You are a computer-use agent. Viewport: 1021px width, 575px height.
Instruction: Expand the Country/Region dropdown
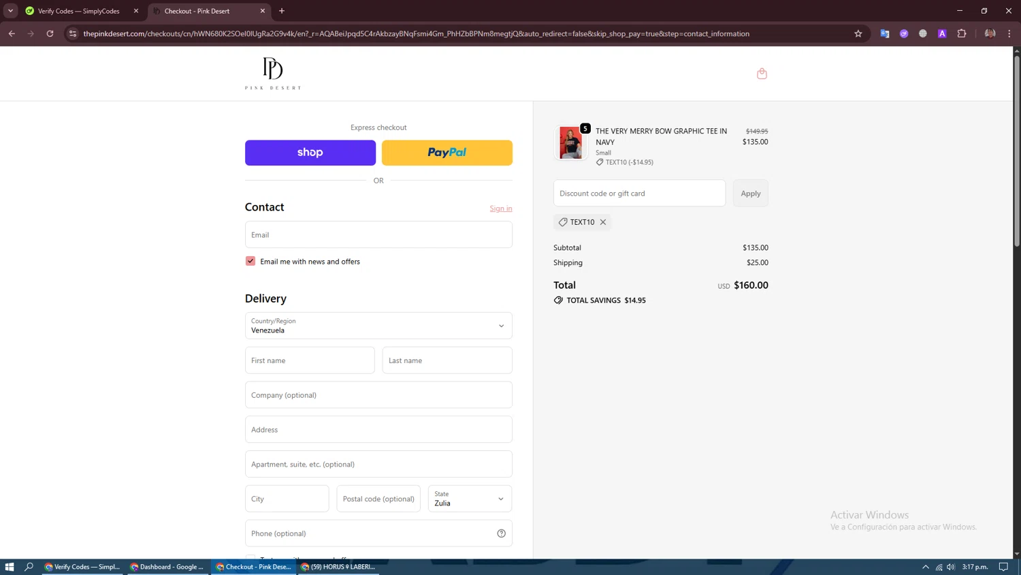pyautogui.click(x=378, y=326)
